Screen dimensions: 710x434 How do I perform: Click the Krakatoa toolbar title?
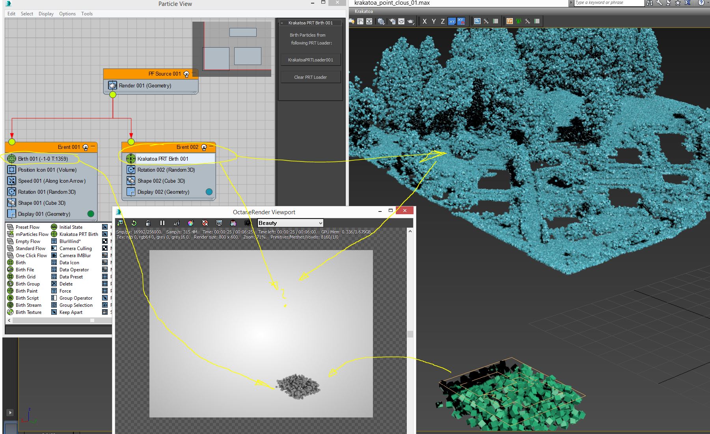point(363,11)
